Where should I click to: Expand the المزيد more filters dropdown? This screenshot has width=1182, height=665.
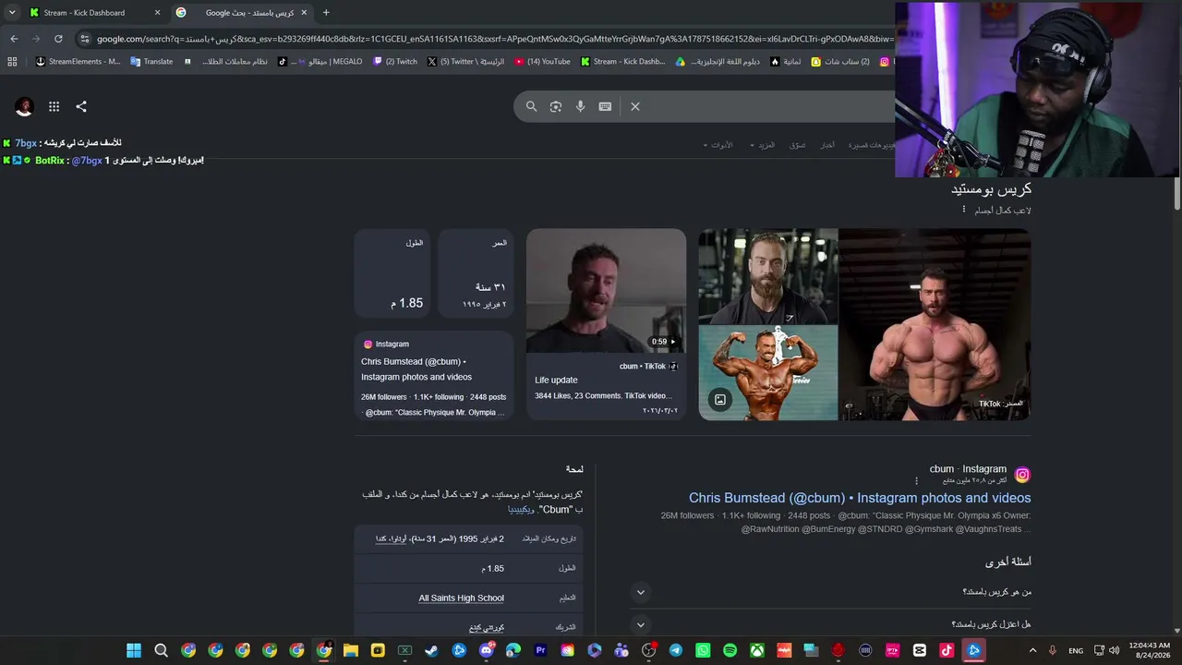pos(763,145)
